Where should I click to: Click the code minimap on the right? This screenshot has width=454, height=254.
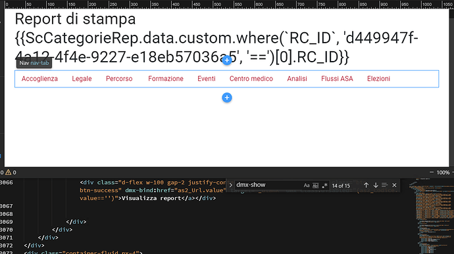432,215
